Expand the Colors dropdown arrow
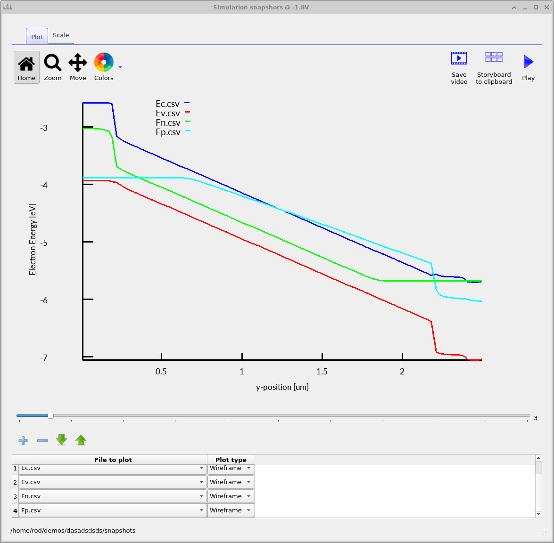This screenshot has width=554, height=543. (x=120, y=67)
